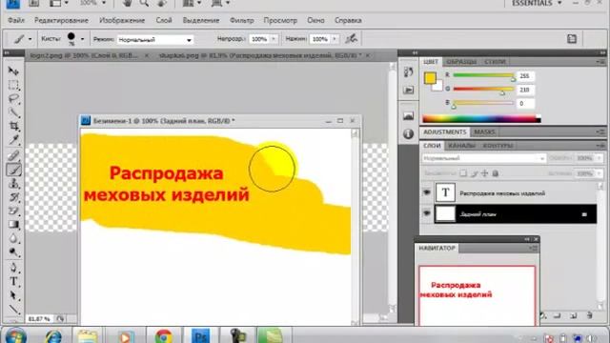Click the color spectrum ramp bar
This screenshot has width=610, height=343.
click(x=481, y=119)
